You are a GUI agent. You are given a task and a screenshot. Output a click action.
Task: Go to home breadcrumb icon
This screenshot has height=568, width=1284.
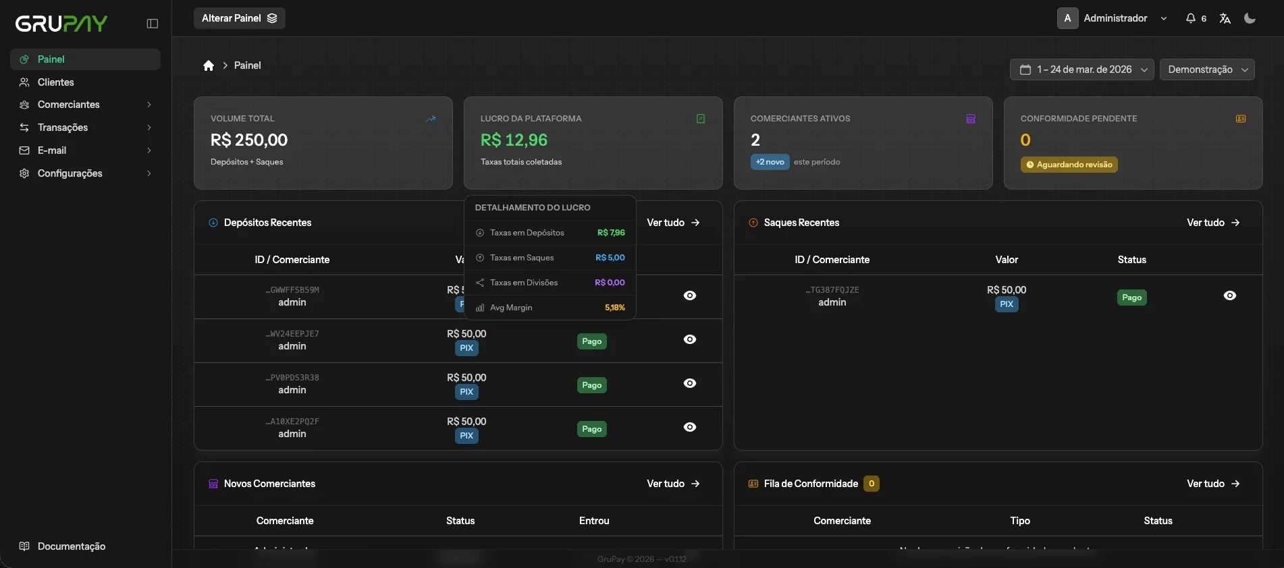[209, 65]
